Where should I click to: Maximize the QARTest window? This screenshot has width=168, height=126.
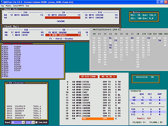coord(162,2)
